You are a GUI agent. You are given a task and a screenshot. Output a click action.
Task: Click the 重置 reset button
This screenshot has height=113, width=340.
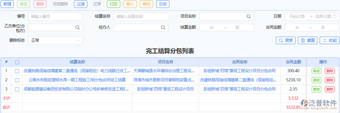[x=308, y=40]
